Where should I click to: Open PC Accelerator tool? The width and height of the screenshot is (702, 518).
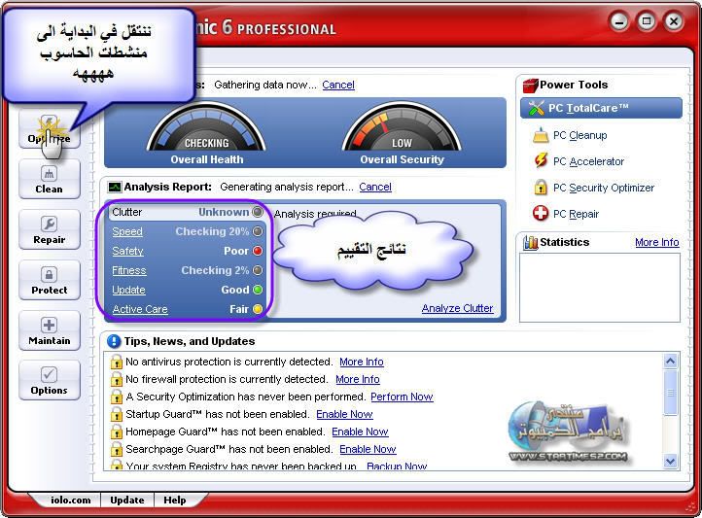(588, 161)
